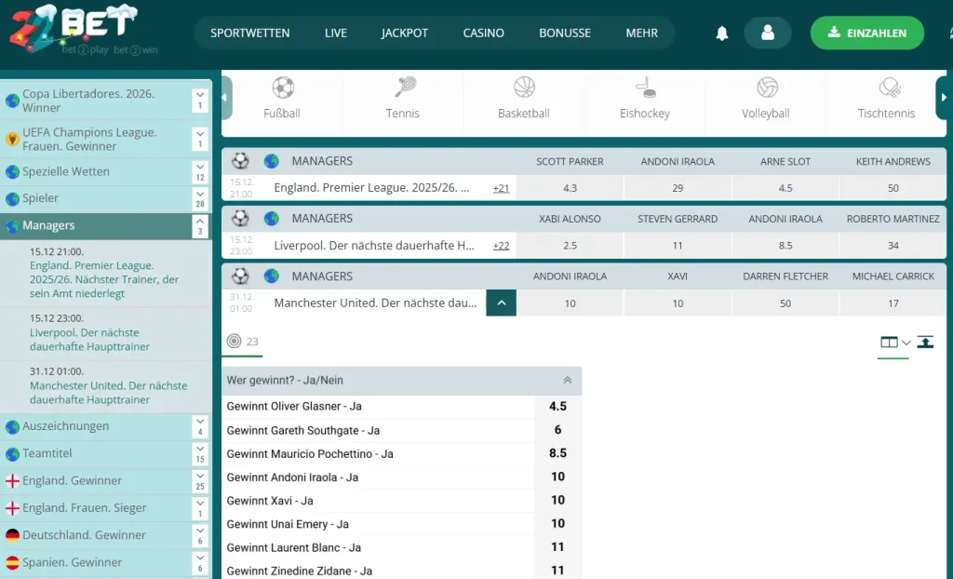Open the CASINO menu item
953x579 pixels.
pos(483,32)
